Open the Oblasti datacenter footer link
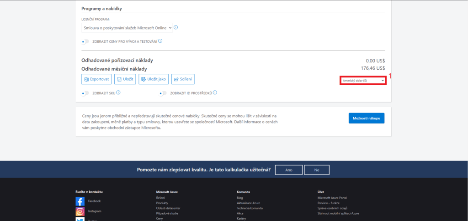 pos(168,208)
